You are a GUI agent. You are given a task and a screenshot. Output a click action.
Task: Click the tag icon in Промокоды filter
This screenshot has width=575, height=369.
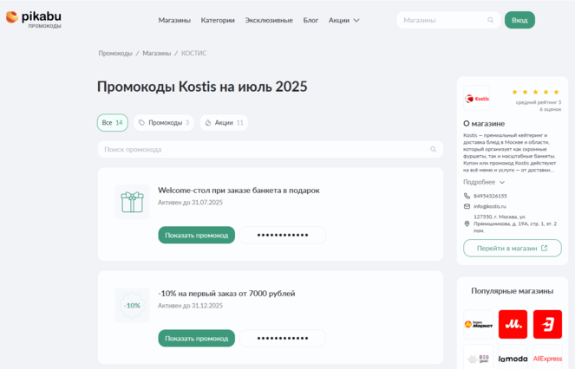click(x=141, y=123)
